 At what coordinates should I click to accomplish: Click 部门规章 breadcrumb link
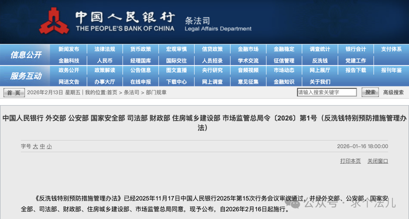pyautogui.click(x=156, y=92)
